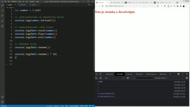Open the Edit menu
Screen dimensions: 190x107
pyautogui.click(x=9, y=1)
